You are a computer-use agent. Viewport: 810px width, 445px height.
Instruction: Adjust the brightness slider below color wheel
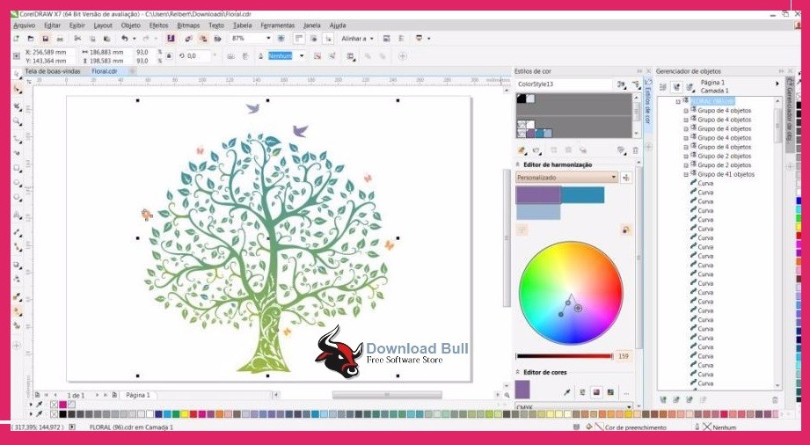pos(564,356)
